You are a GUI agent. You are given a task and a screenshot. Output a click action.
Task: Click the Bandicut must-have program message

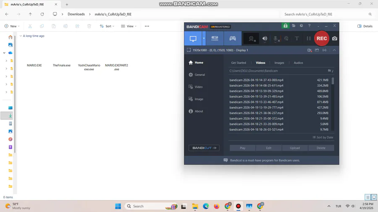[265, 160]
